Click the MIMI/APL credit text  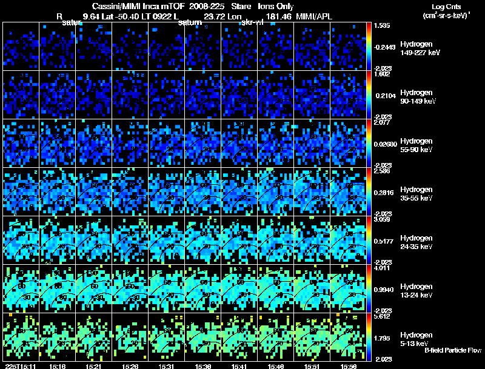pos(314,16)
